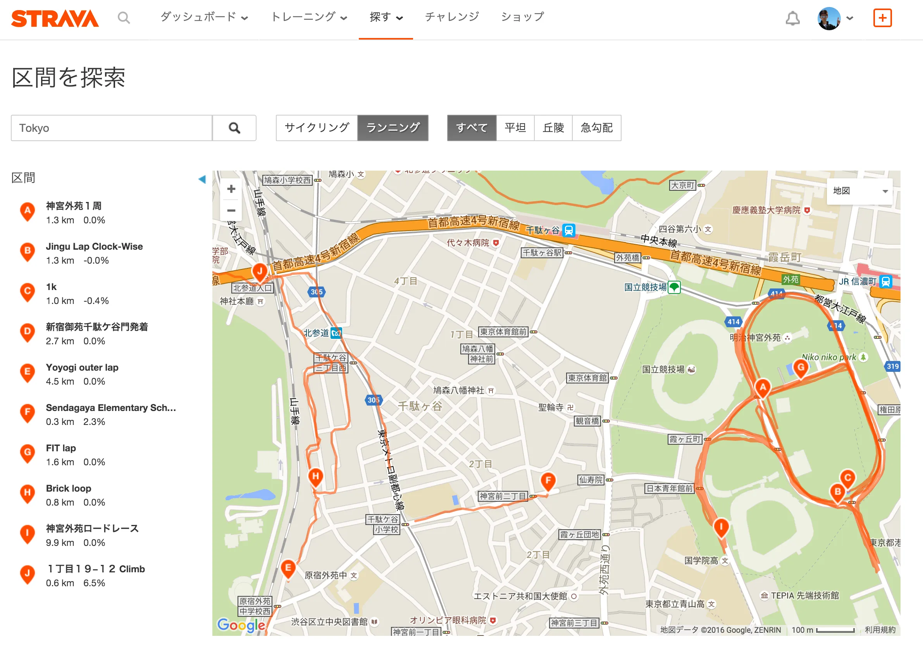Click the orange plus upload button
The image size is (923, 663).
point(882,18)
